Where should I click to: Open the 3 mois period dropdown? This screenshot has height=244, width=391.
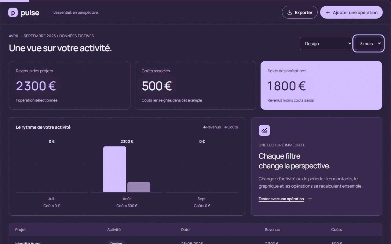pos(368,44)
